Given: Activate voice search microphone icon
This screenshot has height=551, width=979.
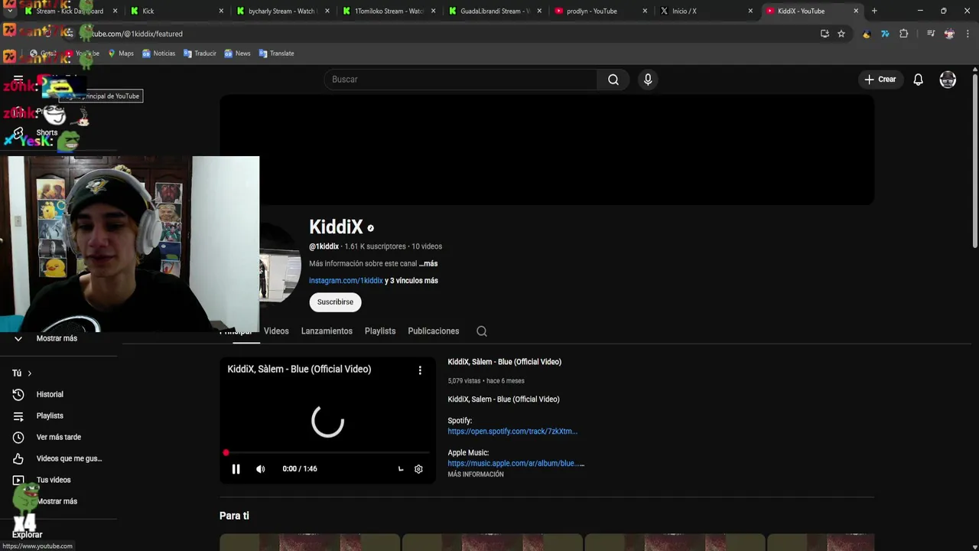Looking at the screenshot, I should point(648,80).
